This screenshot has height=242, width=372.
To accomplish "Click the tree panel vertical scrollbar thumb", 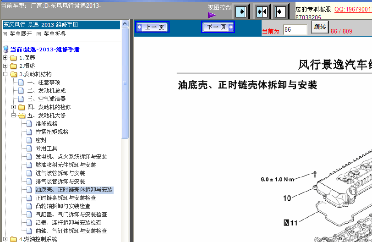I will tap(125, 82).
